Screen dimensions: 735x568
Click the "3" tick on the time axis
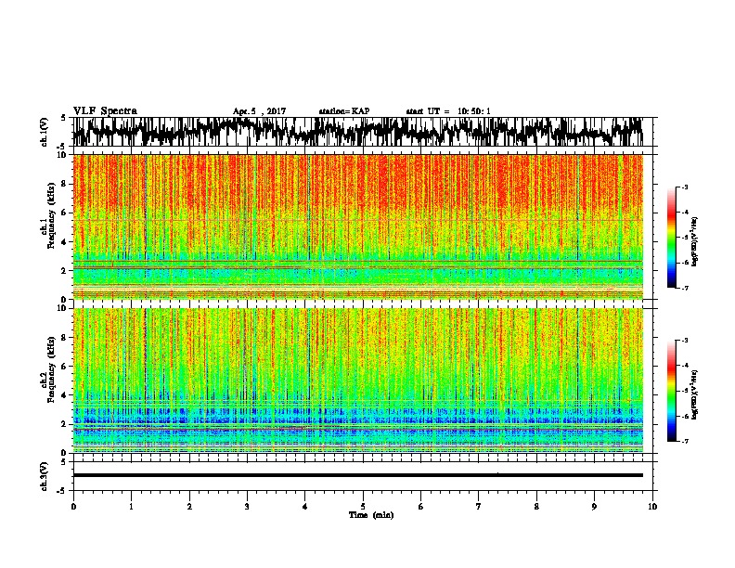pos(247,507)
